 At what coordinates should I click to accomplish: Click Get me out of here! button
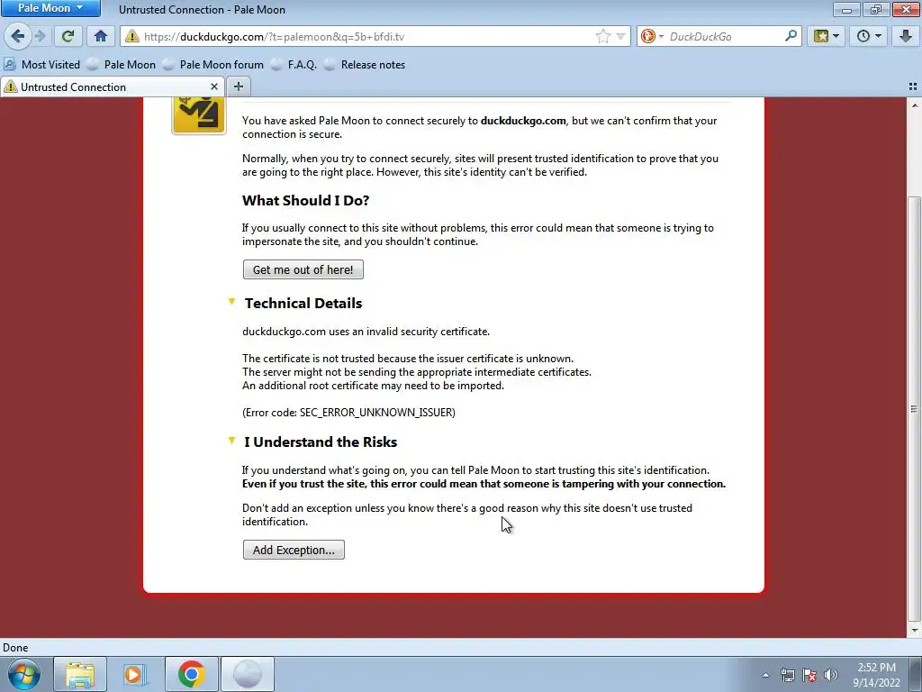tap(303, 269)
